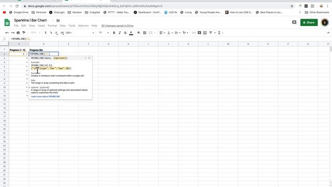Screen dimensions: 332x187
Task: Select the Progress (1 - 5) header cell
Action: tap(19, 50)
